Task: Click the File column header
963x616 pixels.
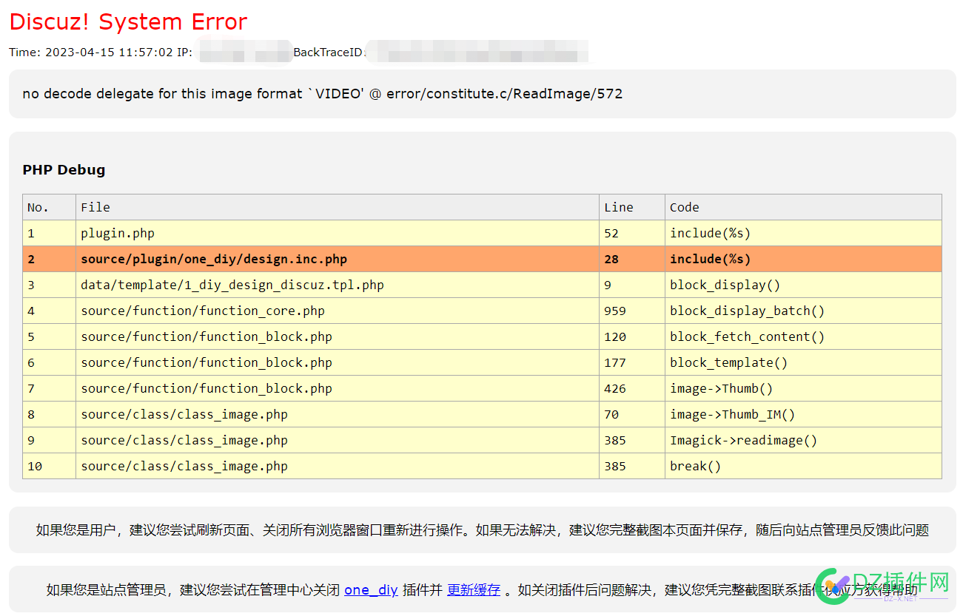Action: point(338,207)
